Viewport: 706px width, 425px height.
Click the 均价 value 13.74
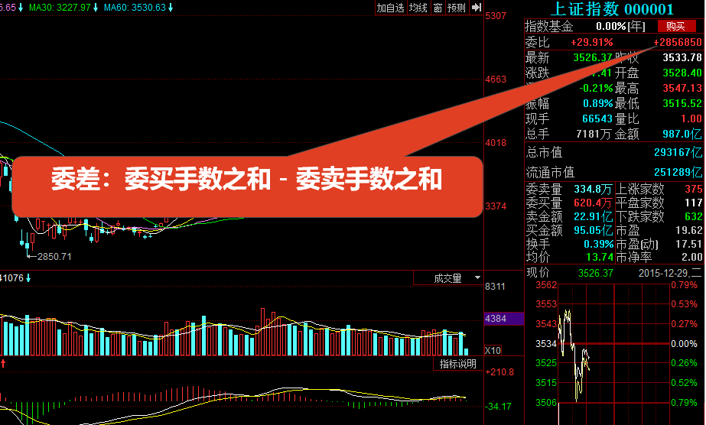[600, 257]
